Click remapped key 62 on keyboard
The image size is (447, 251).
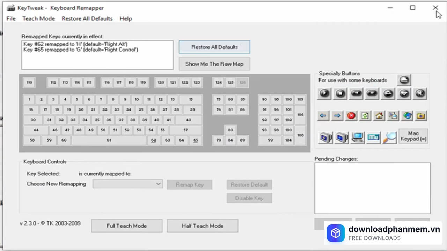pos(154,140)
